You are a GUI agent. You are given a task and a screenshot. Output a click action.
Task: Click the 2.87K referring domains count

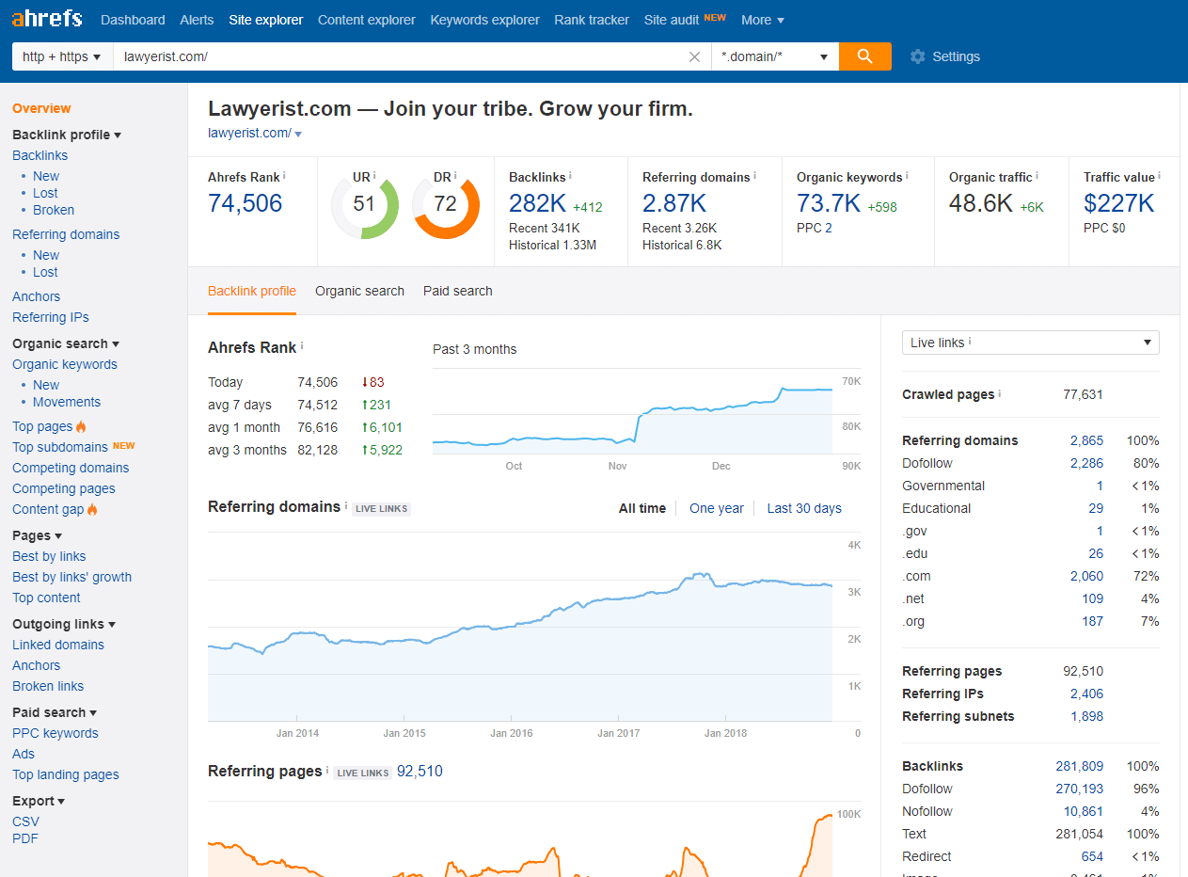point(674,203)
